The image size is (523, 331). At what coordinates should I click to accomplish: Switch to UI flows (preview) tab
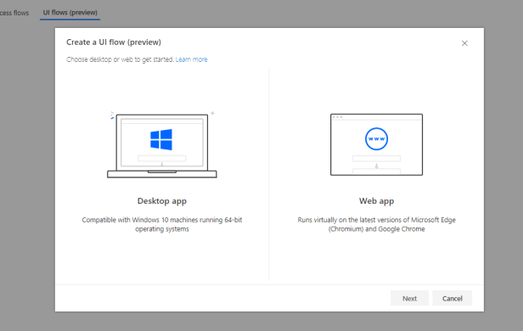pyautogui.click(x=70, y=13)
